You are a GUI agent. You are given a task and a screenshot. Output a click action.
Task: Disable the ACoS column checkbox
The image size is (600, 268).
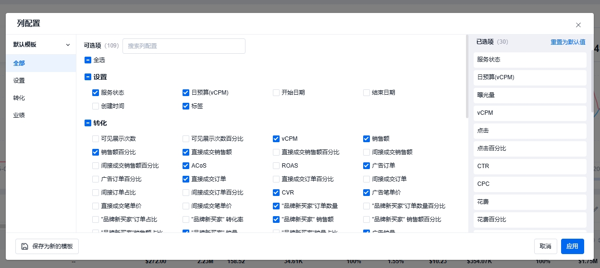point(186,166)
